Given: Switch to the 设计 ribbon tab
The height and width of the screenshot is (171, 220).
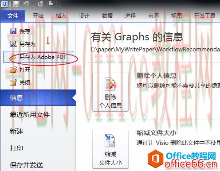Looking at the screenshot, I should 84,16.
